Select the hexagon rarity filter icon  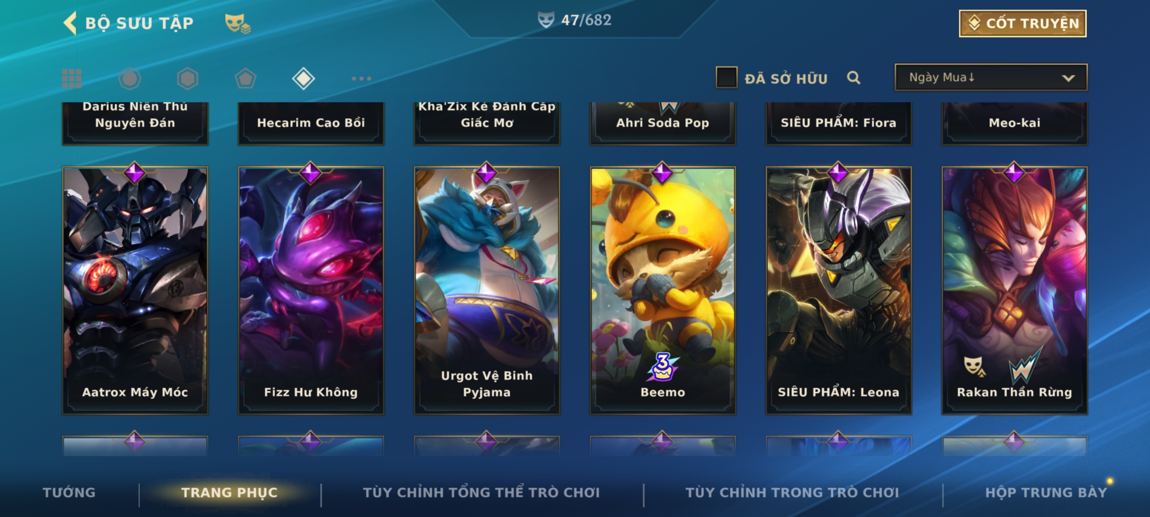(187, 79)
